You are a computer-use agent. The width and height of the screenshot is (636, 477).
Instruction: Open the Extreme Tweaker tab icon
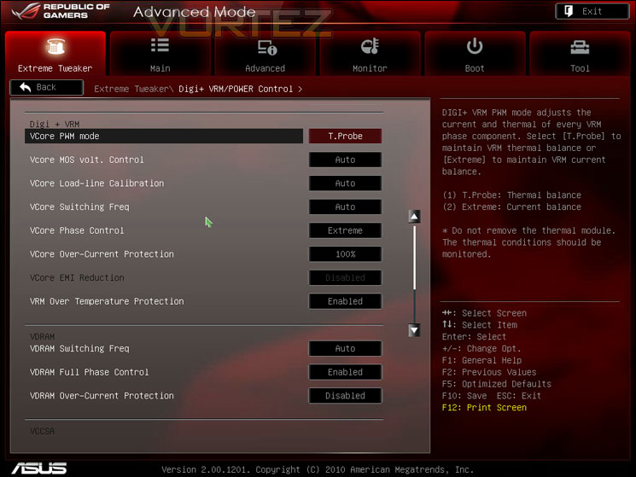(x=55, y=47)
